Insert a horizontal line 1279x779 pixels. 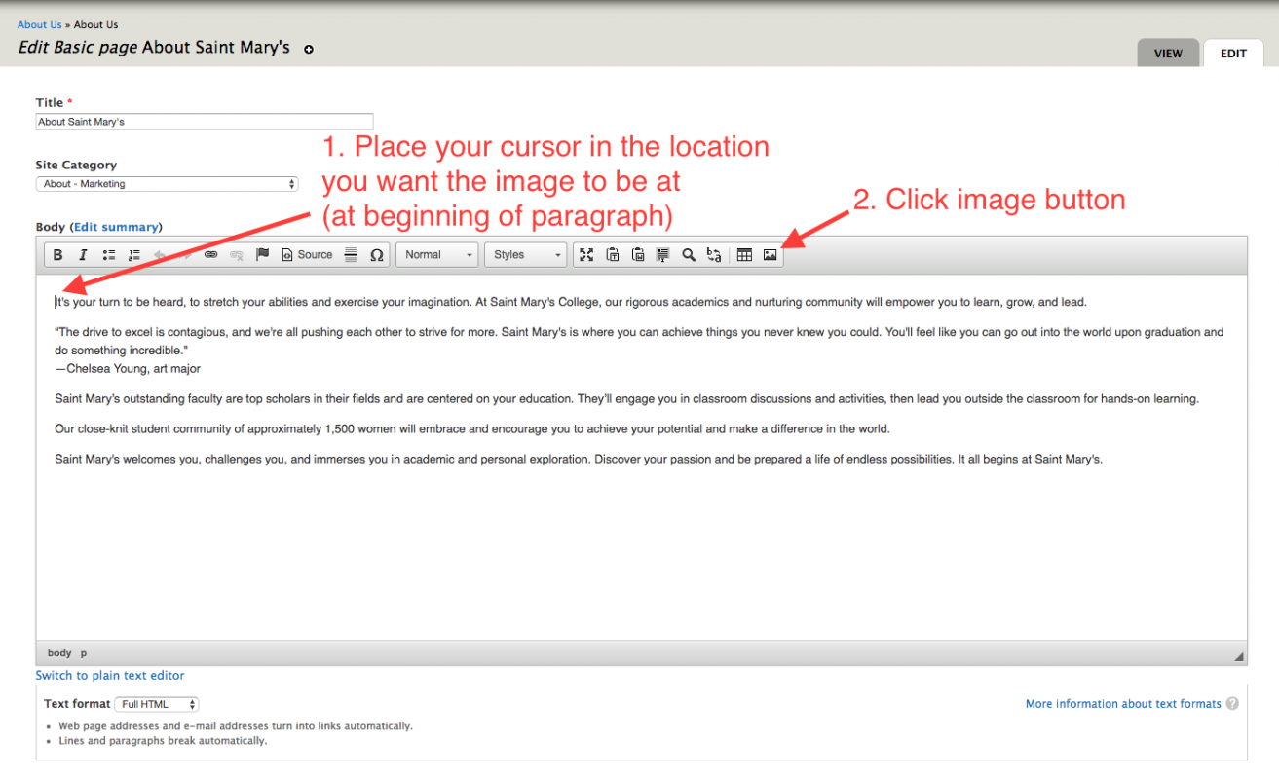tap(351, 255)
